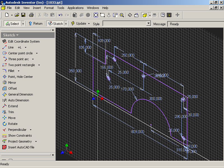Open the Windows menu

[93, 8]
